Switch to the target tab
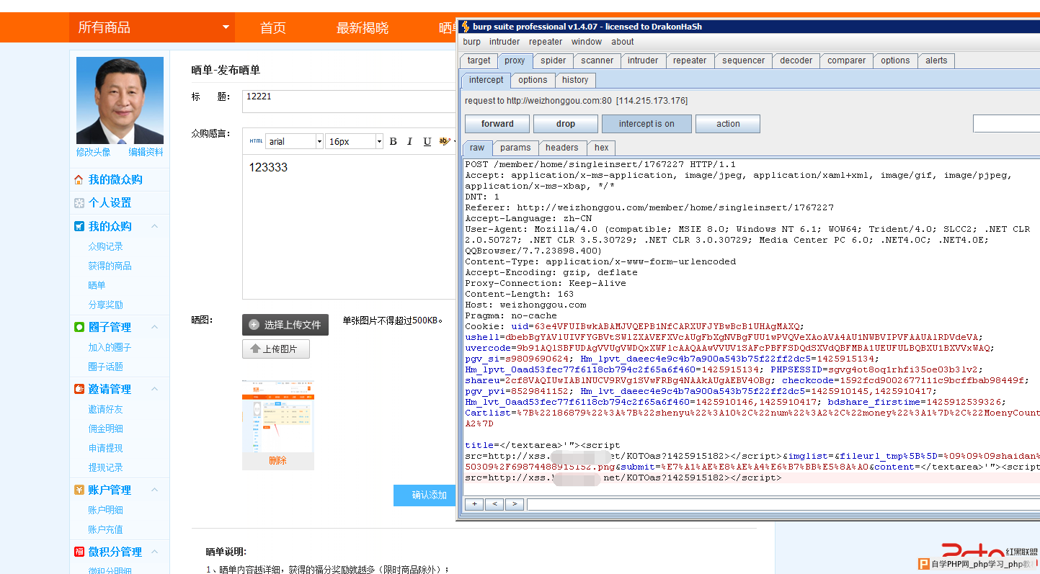The height and width of the screenshot is (574, 1040). coord(479,60)
